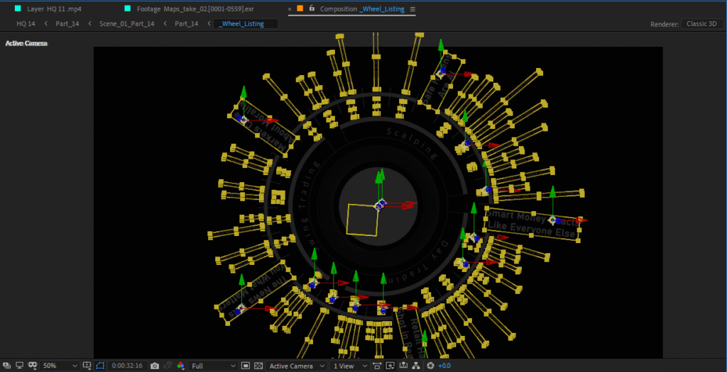
Task: Open the Classic 3D renderer button
Action: tap(701, 23)
